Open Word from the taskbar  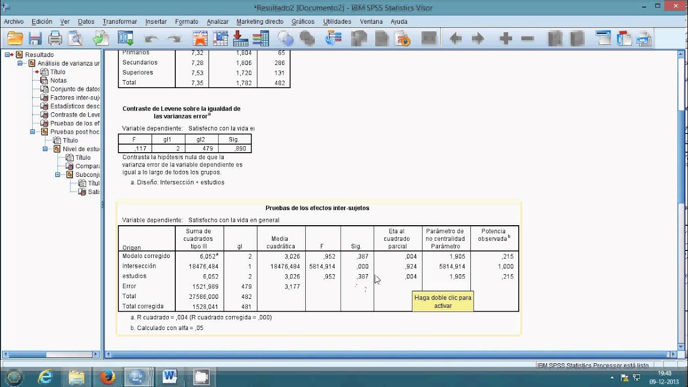(170, 377)
